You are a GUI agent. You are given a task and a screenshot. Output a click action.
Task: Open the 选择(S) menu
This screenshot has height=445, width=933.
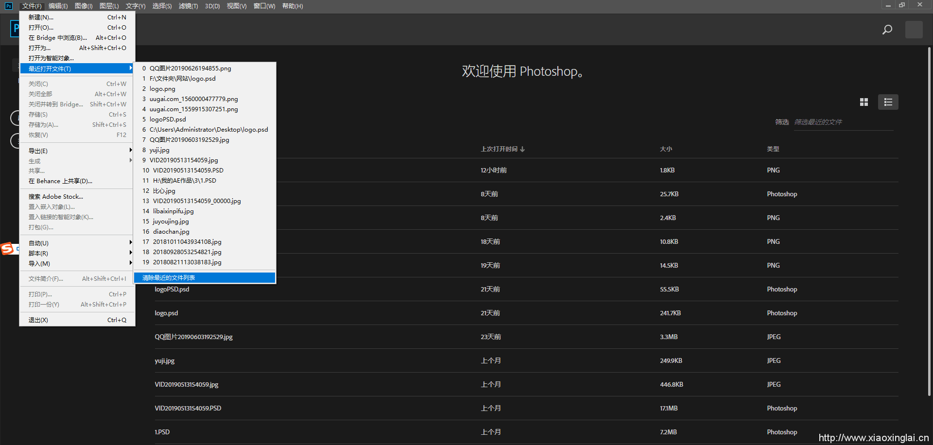pos(162,6)
